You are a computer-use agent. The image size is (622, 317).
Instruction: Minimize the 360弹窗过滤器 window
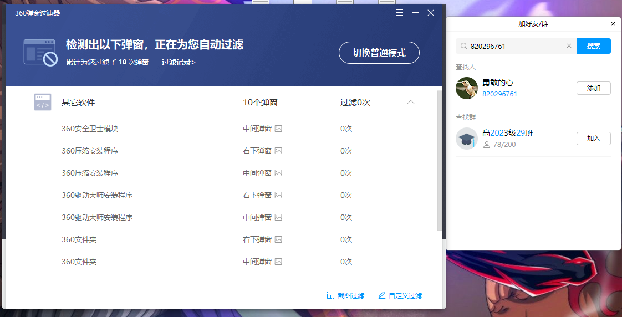pos(415,13)
